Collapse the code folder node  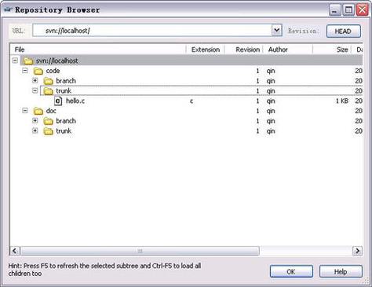[25, 71]
